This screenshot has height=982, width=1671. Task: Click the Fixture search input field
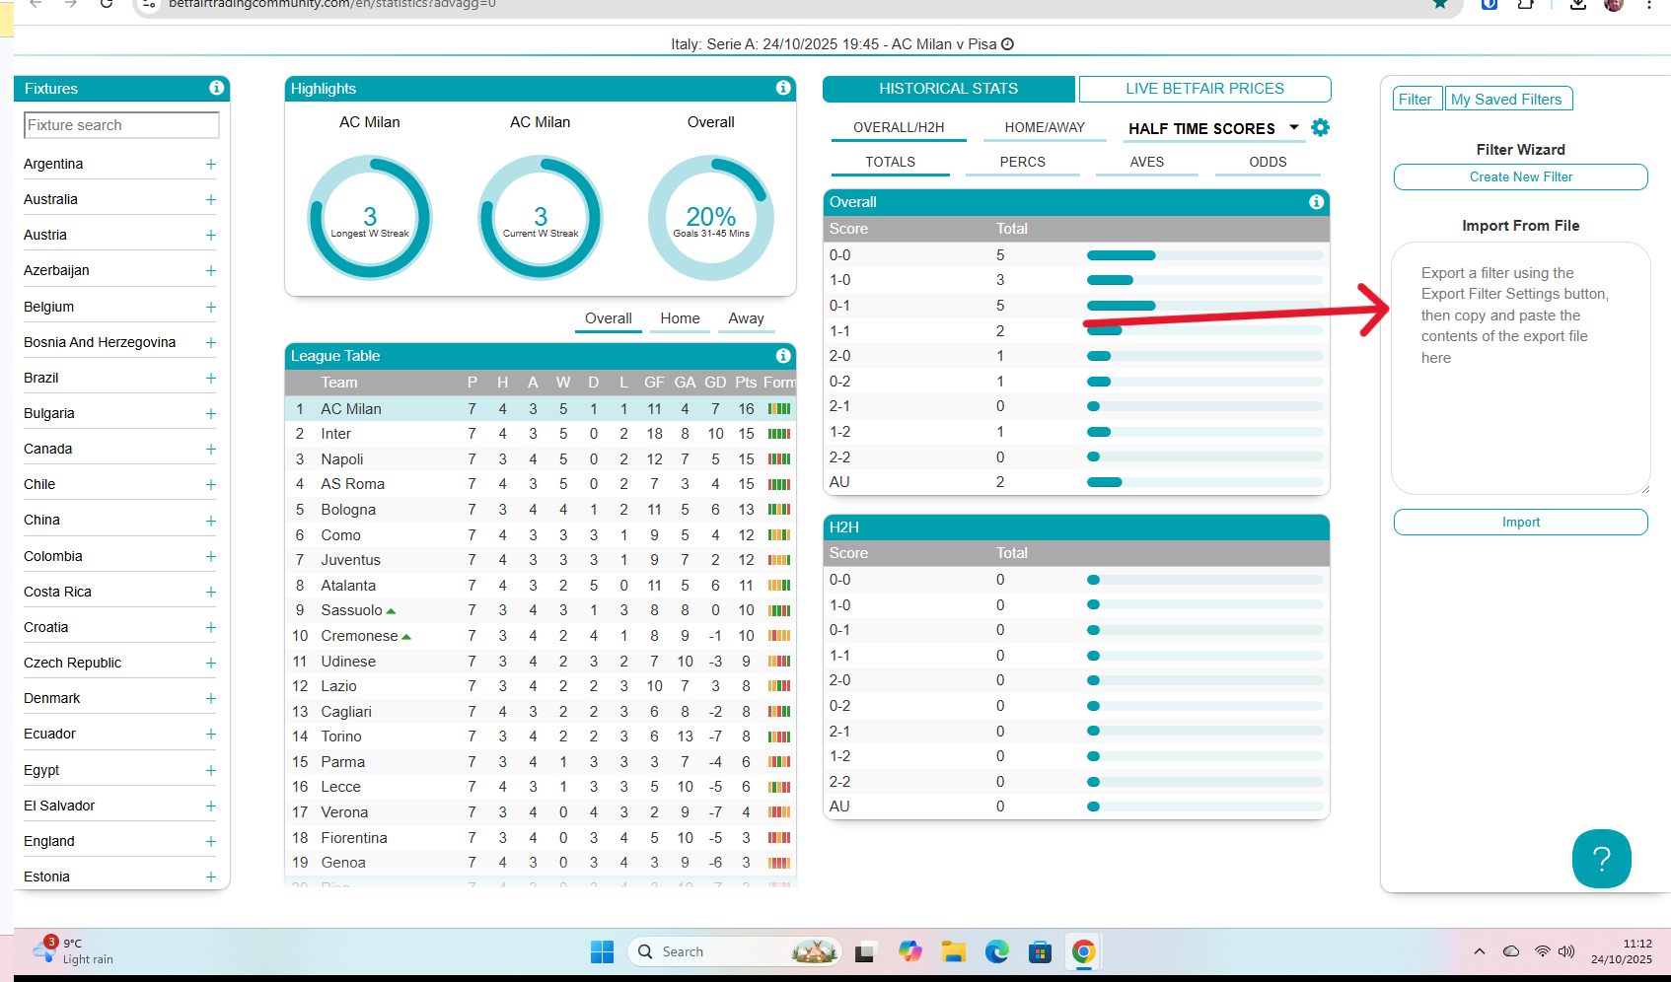121,125
